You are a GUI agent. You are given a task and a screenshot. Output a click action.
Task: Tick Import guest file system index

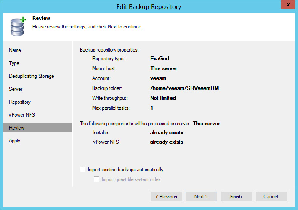[x=96, y=179]
